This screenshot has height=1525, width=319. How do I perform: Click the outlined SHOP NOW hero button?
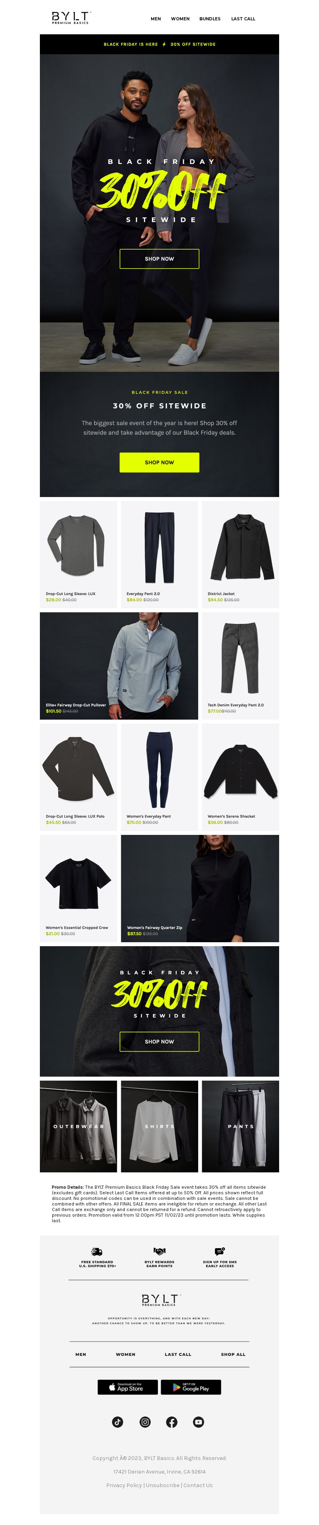159,259
